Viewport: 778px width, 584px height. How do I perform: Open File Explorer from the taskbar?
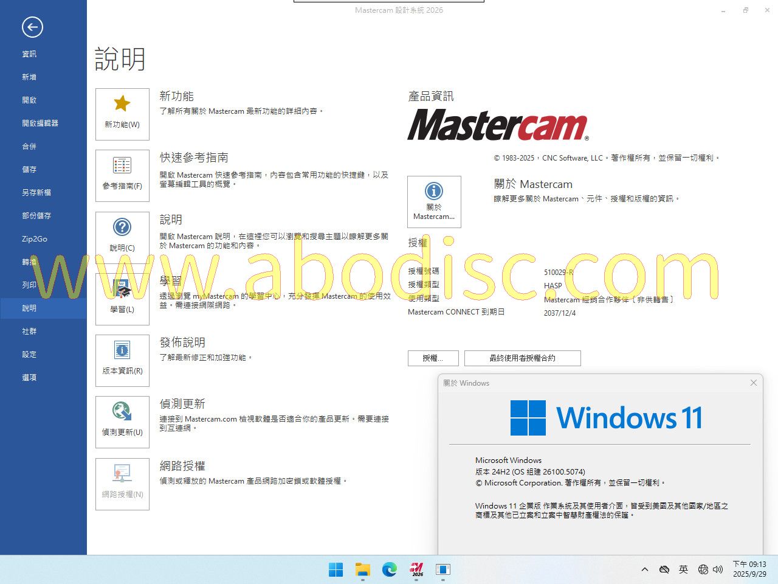[x=363, y=570]
